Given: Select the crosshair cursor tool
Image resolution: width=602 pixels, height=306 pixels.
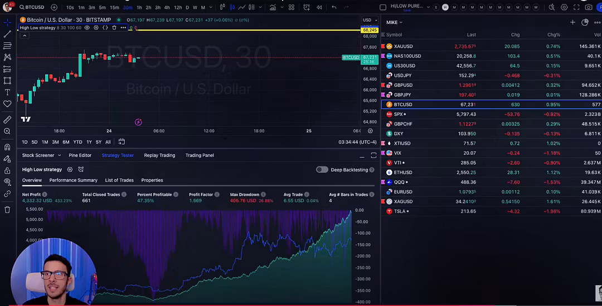Looking at the screenshot, I should [x=7, y=23].
